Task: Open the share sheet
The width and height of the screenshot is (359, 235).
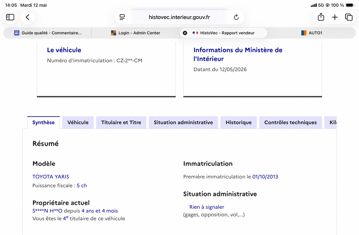Action: 321,17
